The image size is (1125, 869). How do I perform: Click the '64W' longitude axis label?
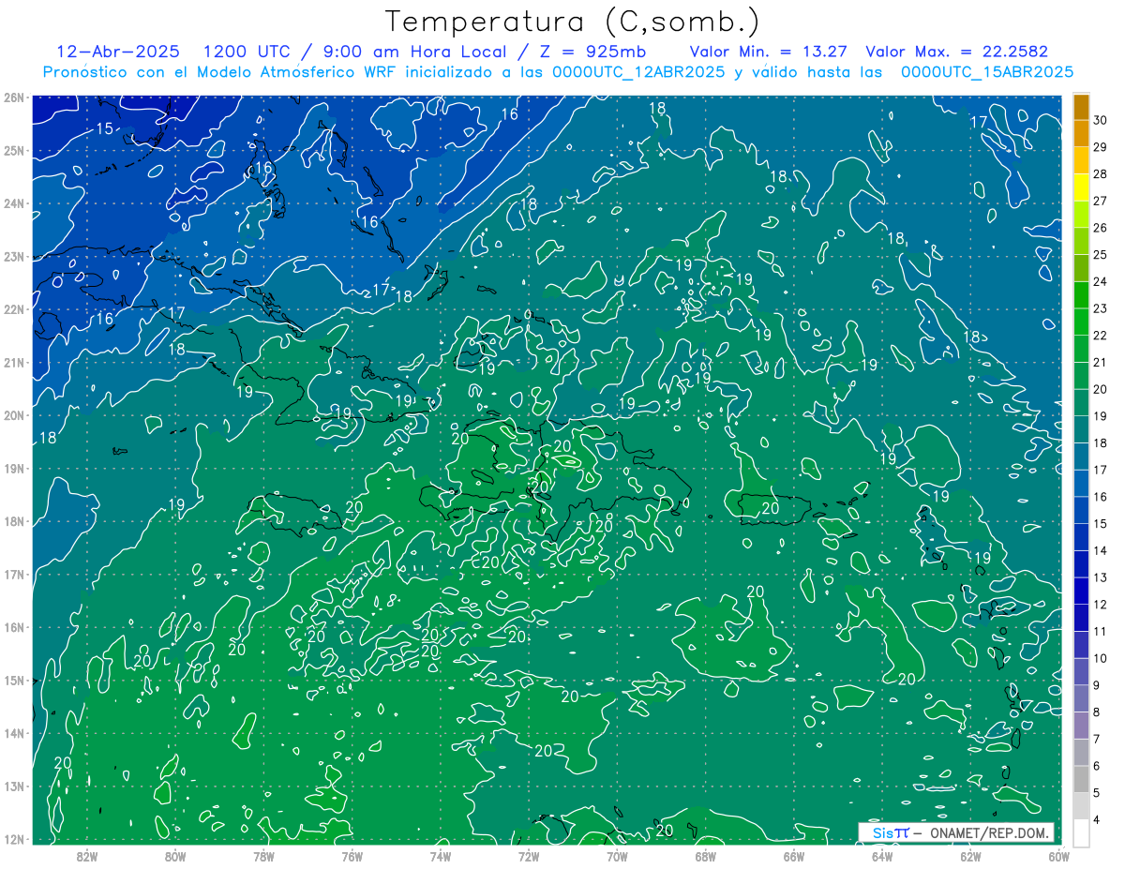(x=882, y=856)
